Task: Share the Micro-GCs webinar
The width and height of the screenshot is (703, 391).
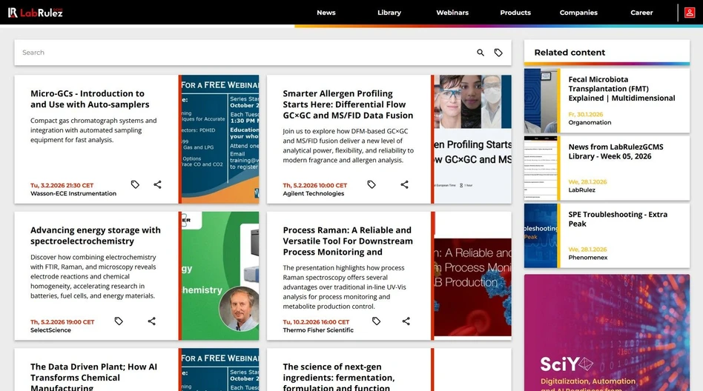Action: point(157,184)
